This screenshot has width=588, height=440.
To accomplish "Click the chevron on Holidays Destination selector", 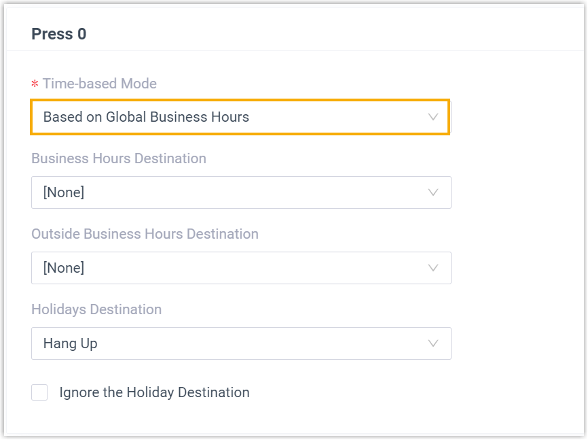I will (433, 343).
